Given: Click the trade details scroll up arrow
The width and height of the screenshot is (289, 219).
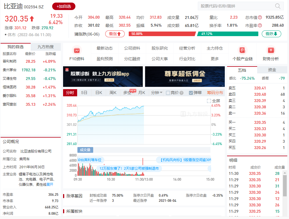Looking at the screenshot, I should [285, 173].
